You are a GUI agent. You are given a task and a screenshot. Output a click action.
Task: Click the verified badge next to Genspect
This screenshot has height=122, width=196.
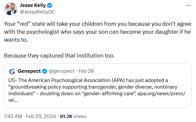click(x=45, y=71)
